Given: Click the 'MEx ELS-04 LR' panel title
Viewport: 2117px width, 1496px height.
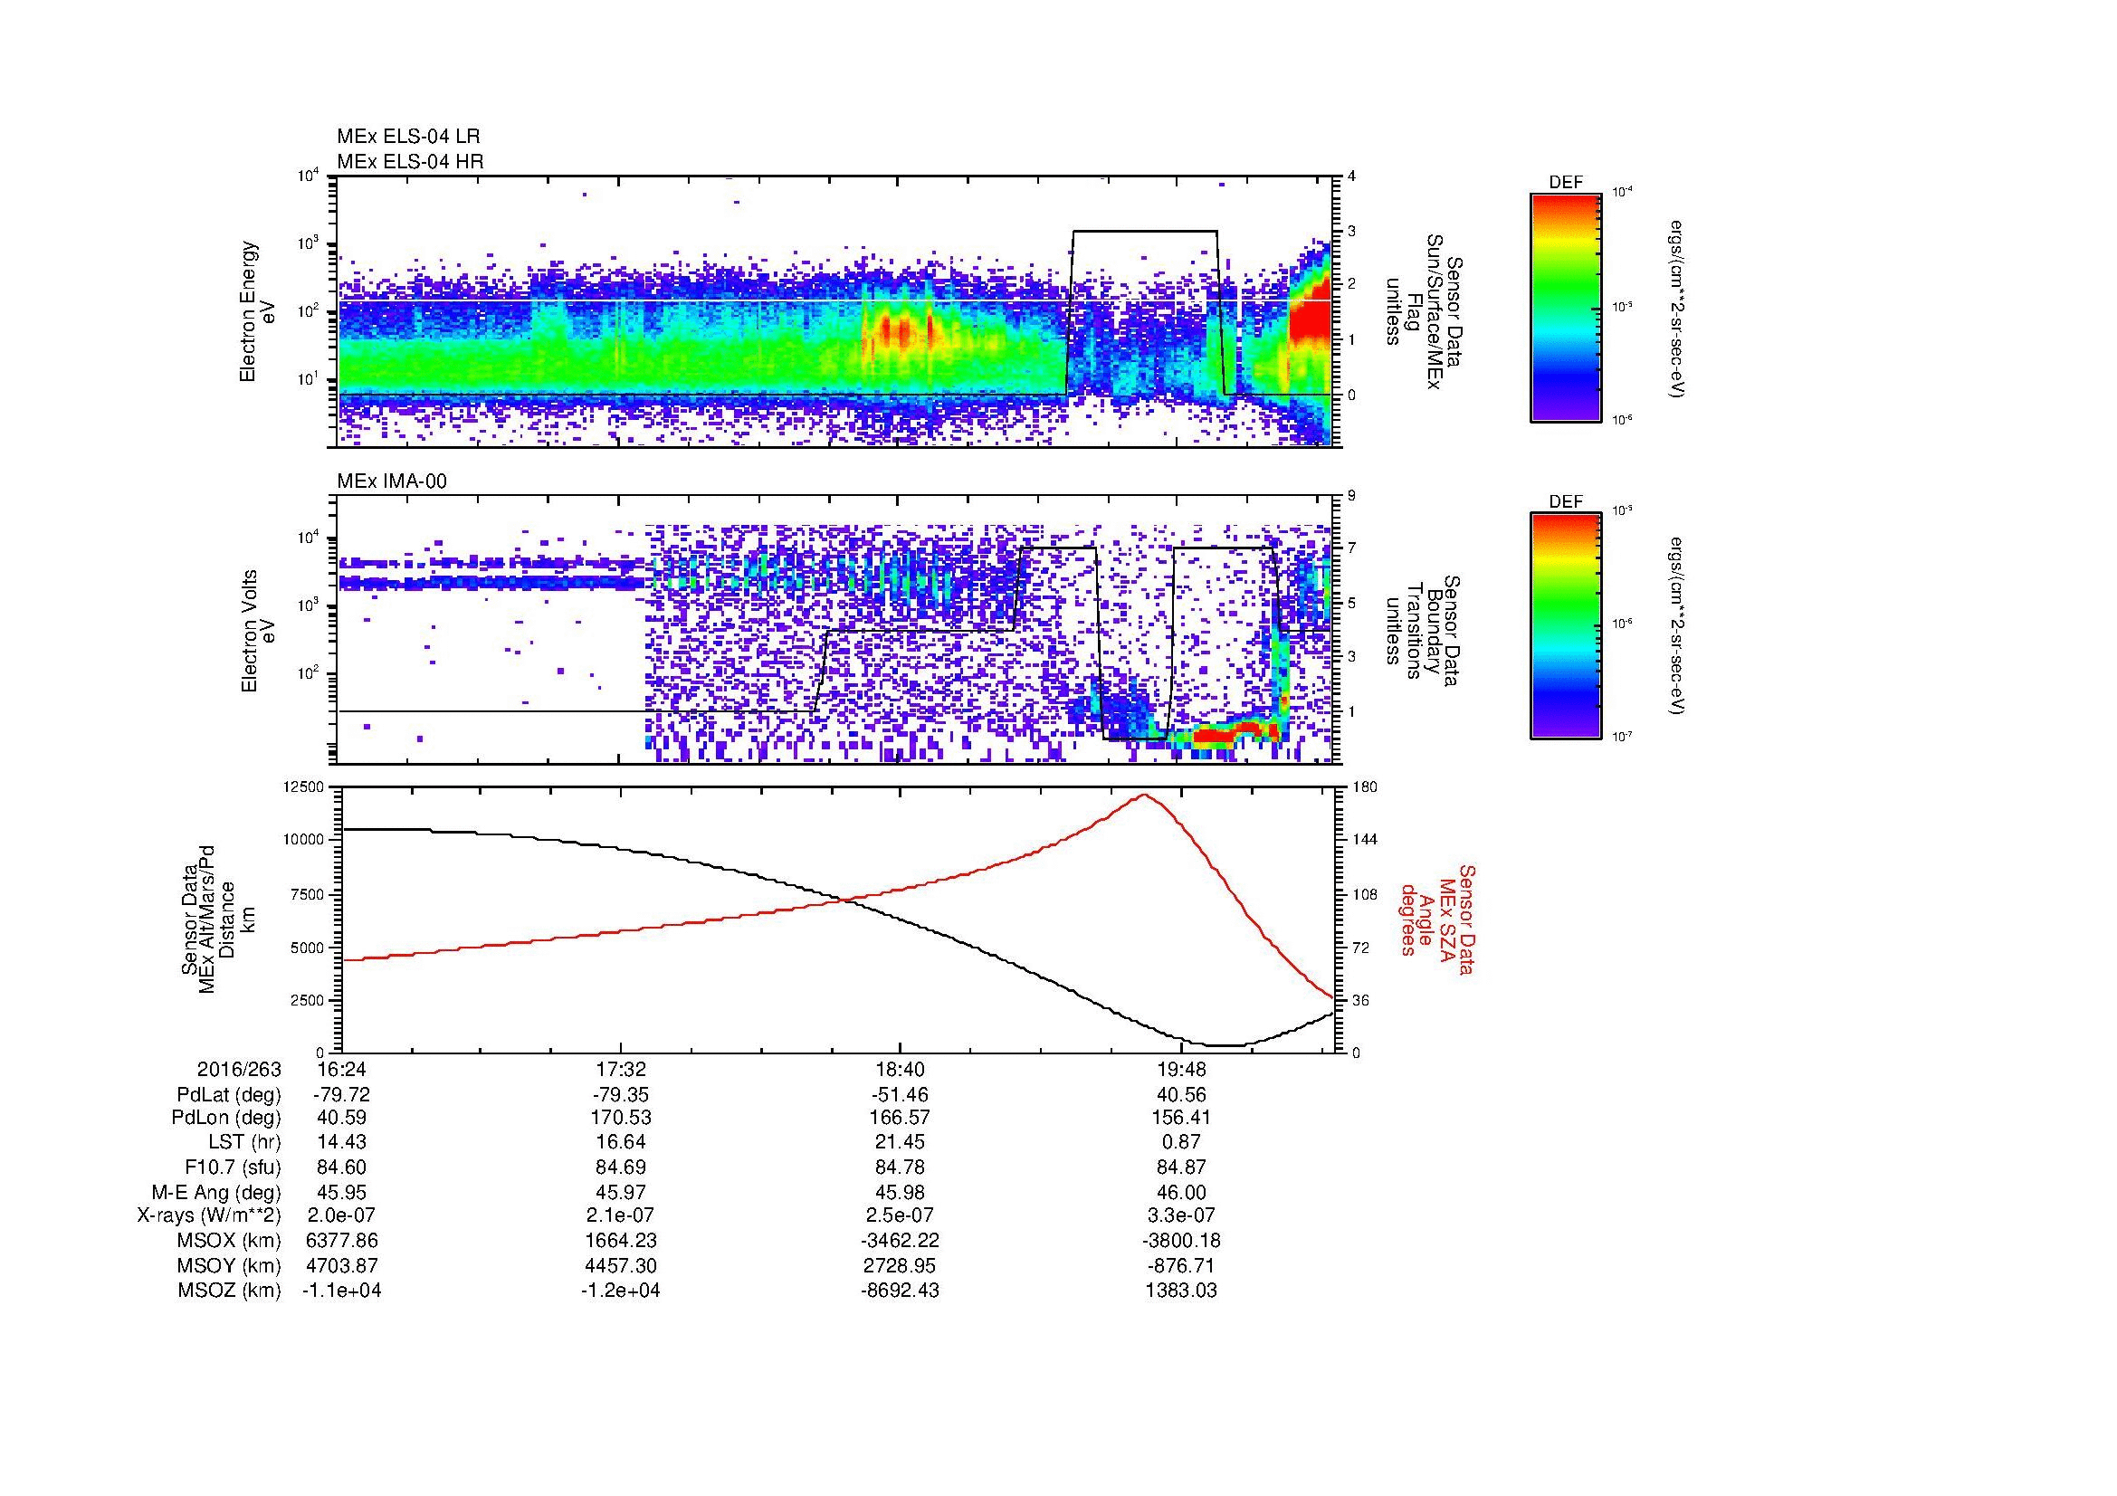Looking at the screenshot, I should (408, 137).
